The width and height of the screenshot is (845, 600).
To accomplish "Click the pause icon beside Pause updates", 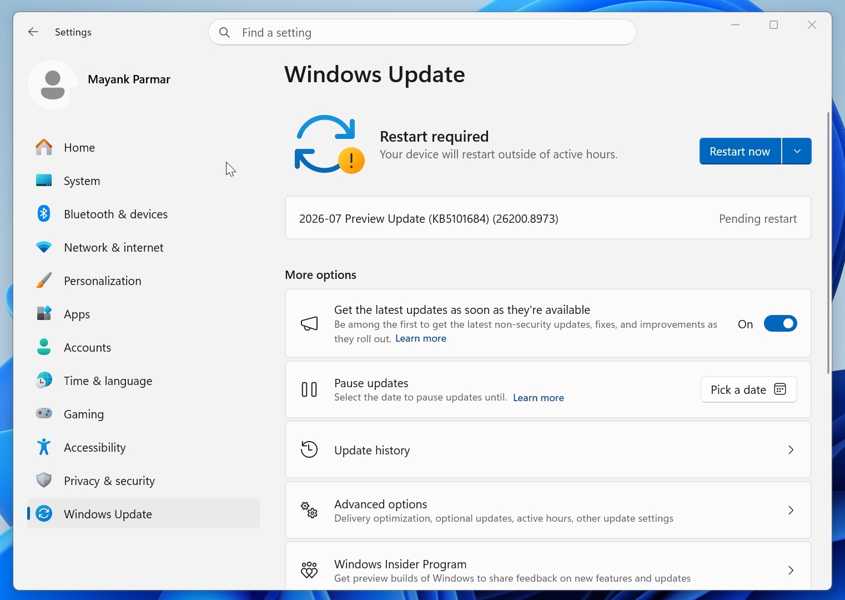I will coord(309,389).
